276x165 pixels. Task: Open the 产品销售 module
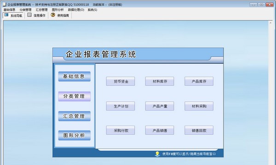[x=160, y=130]
